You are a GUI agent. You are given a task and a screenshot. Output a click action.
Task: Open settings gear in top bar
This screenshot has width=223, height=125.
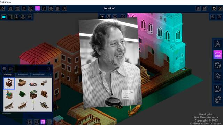[x=214, y=8]
